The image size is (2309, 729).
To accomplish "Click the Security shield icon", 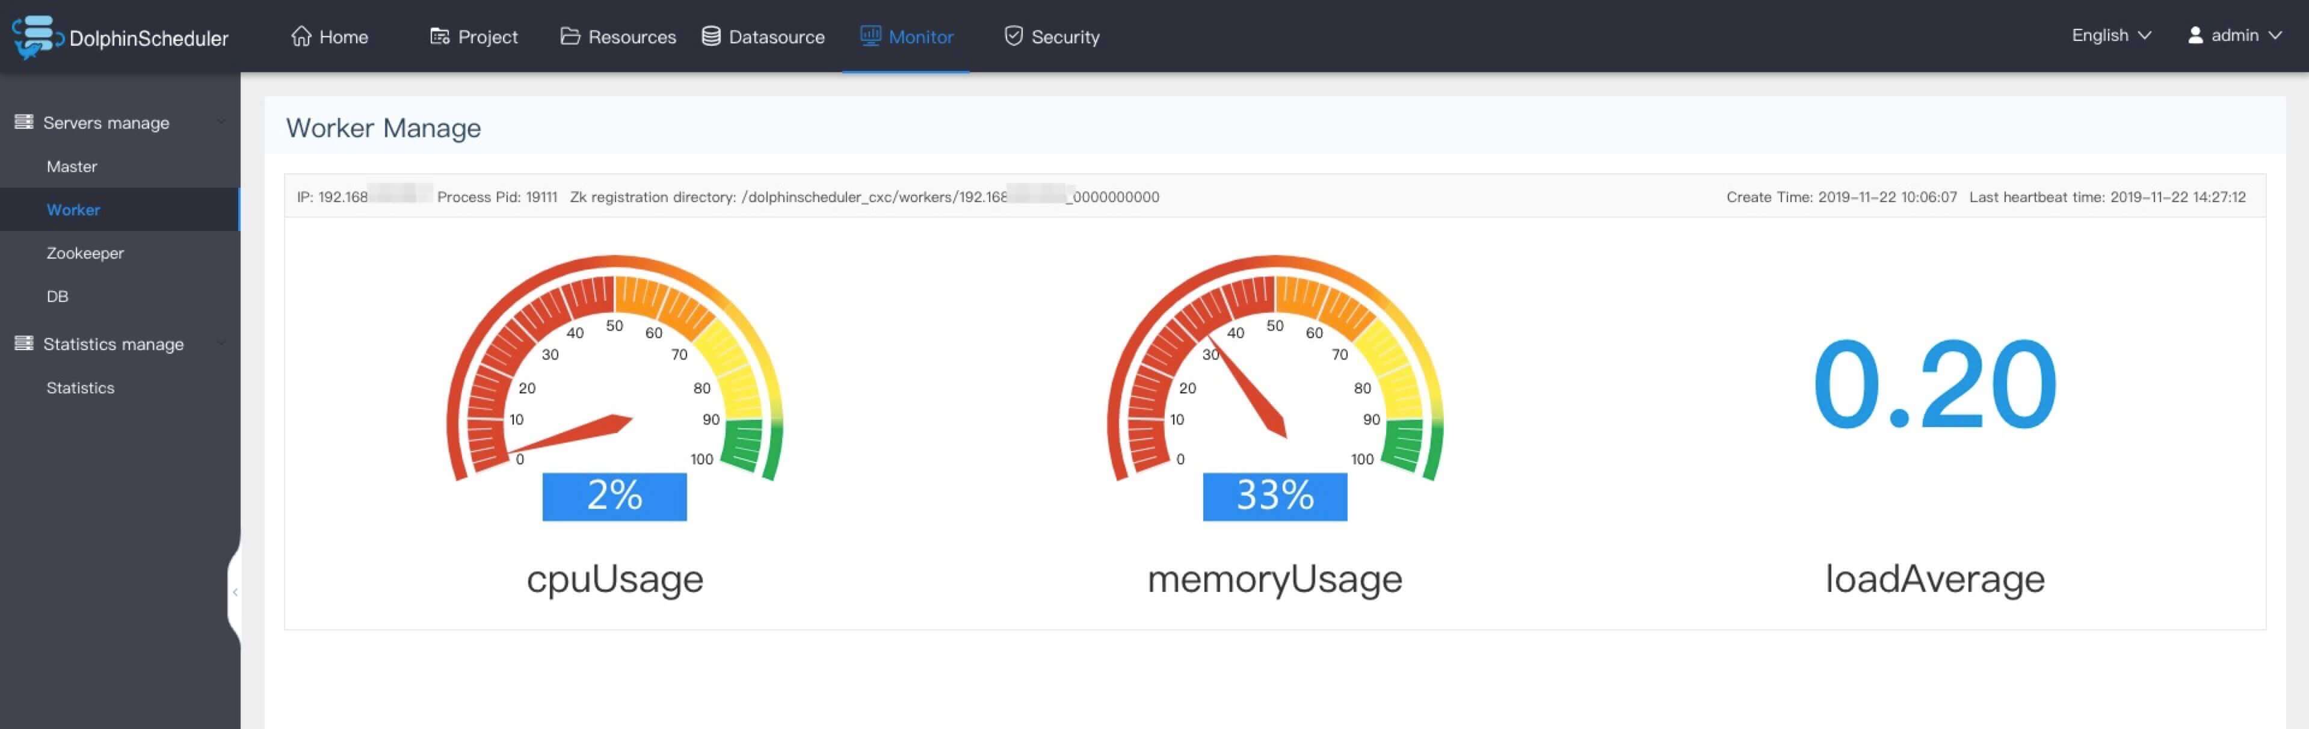I will [1013, 36].
